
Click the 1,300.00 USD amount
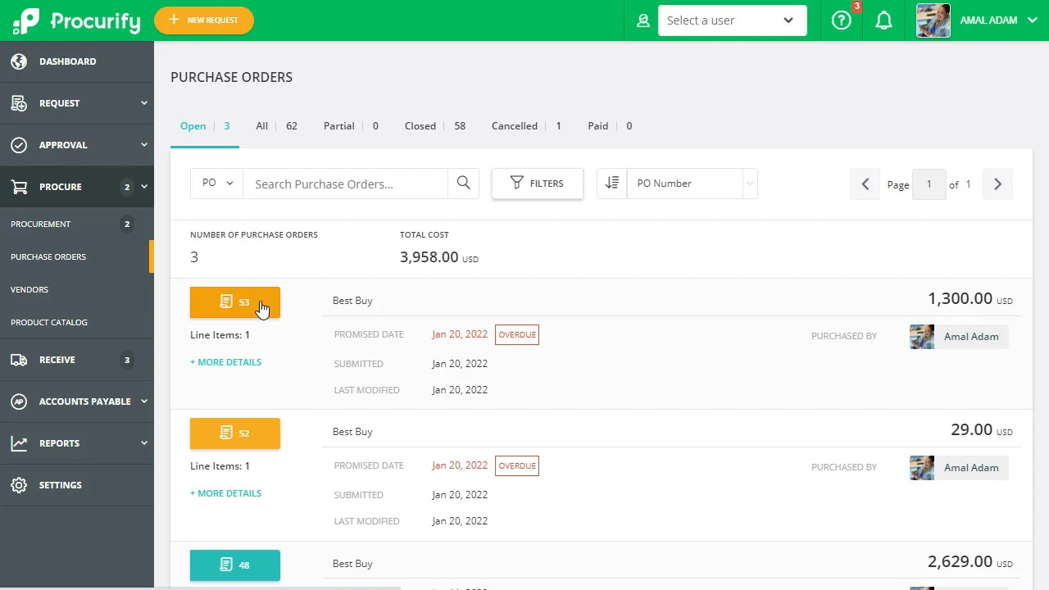(x=970, y=299)
